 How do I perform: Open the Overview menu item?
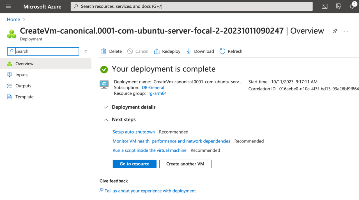[46, 64]
